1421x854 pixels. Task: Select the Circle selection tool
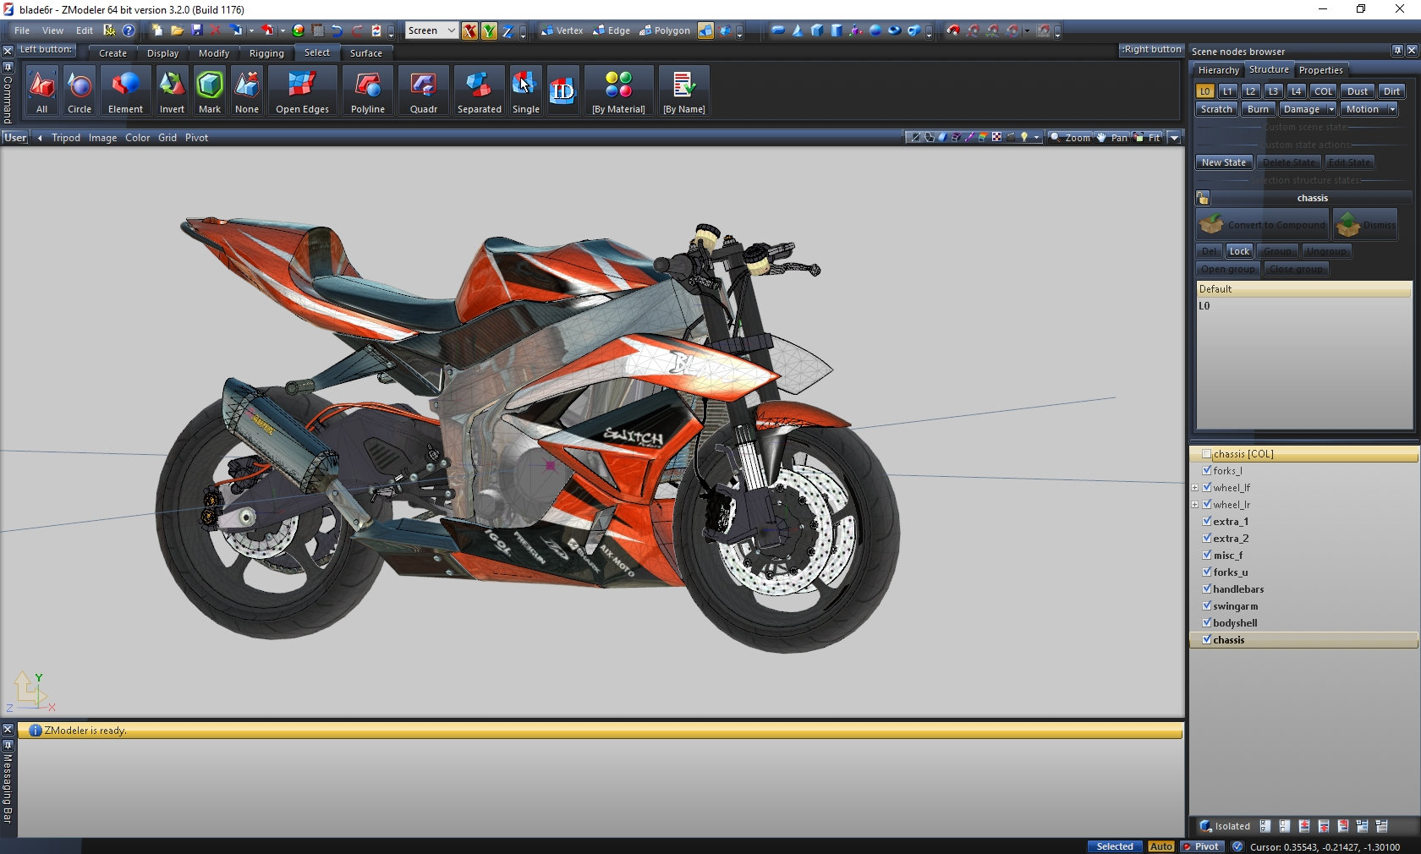pos(80,90)
